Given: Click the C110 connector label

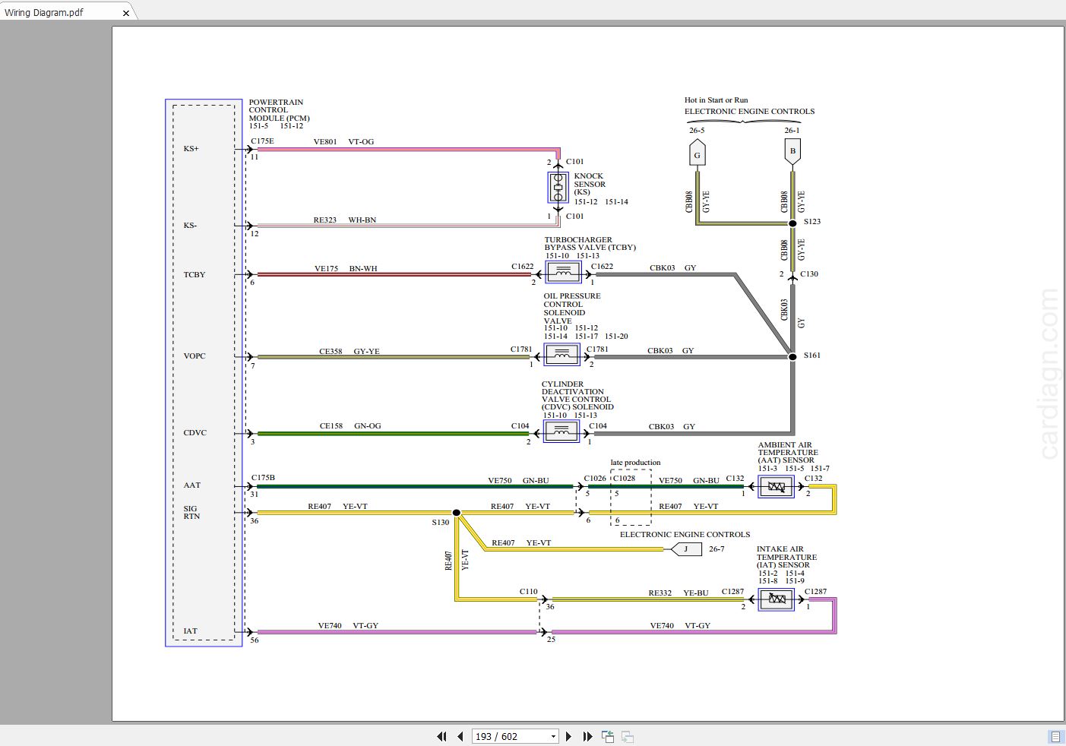Looking at the screenshot, I should coord(529,591).
